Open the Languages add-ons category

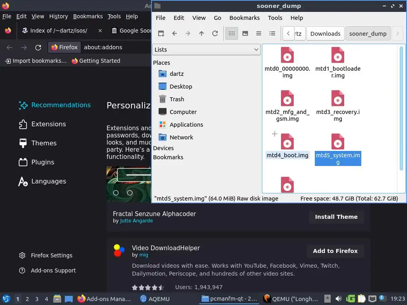coord(43,181)
